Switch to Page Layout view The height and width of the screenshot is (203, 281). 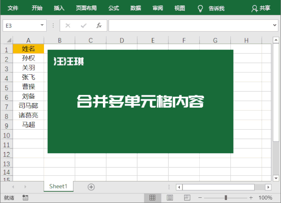tap(169, 198)
